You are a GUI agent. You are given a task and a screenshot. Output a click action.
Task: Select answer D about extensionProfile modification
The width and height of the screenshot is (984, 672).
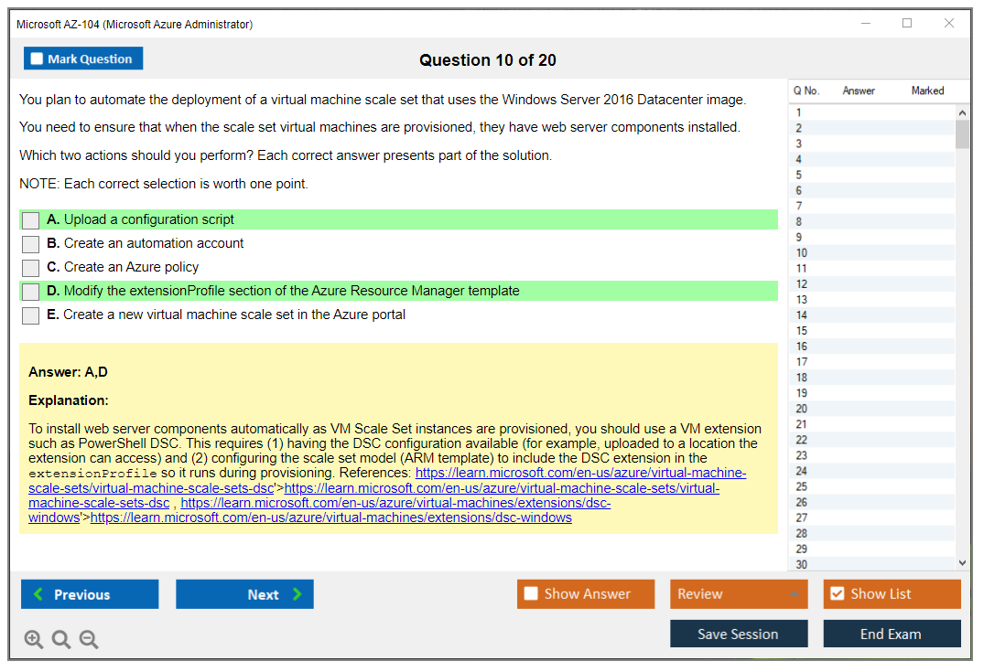pos(30,290)
